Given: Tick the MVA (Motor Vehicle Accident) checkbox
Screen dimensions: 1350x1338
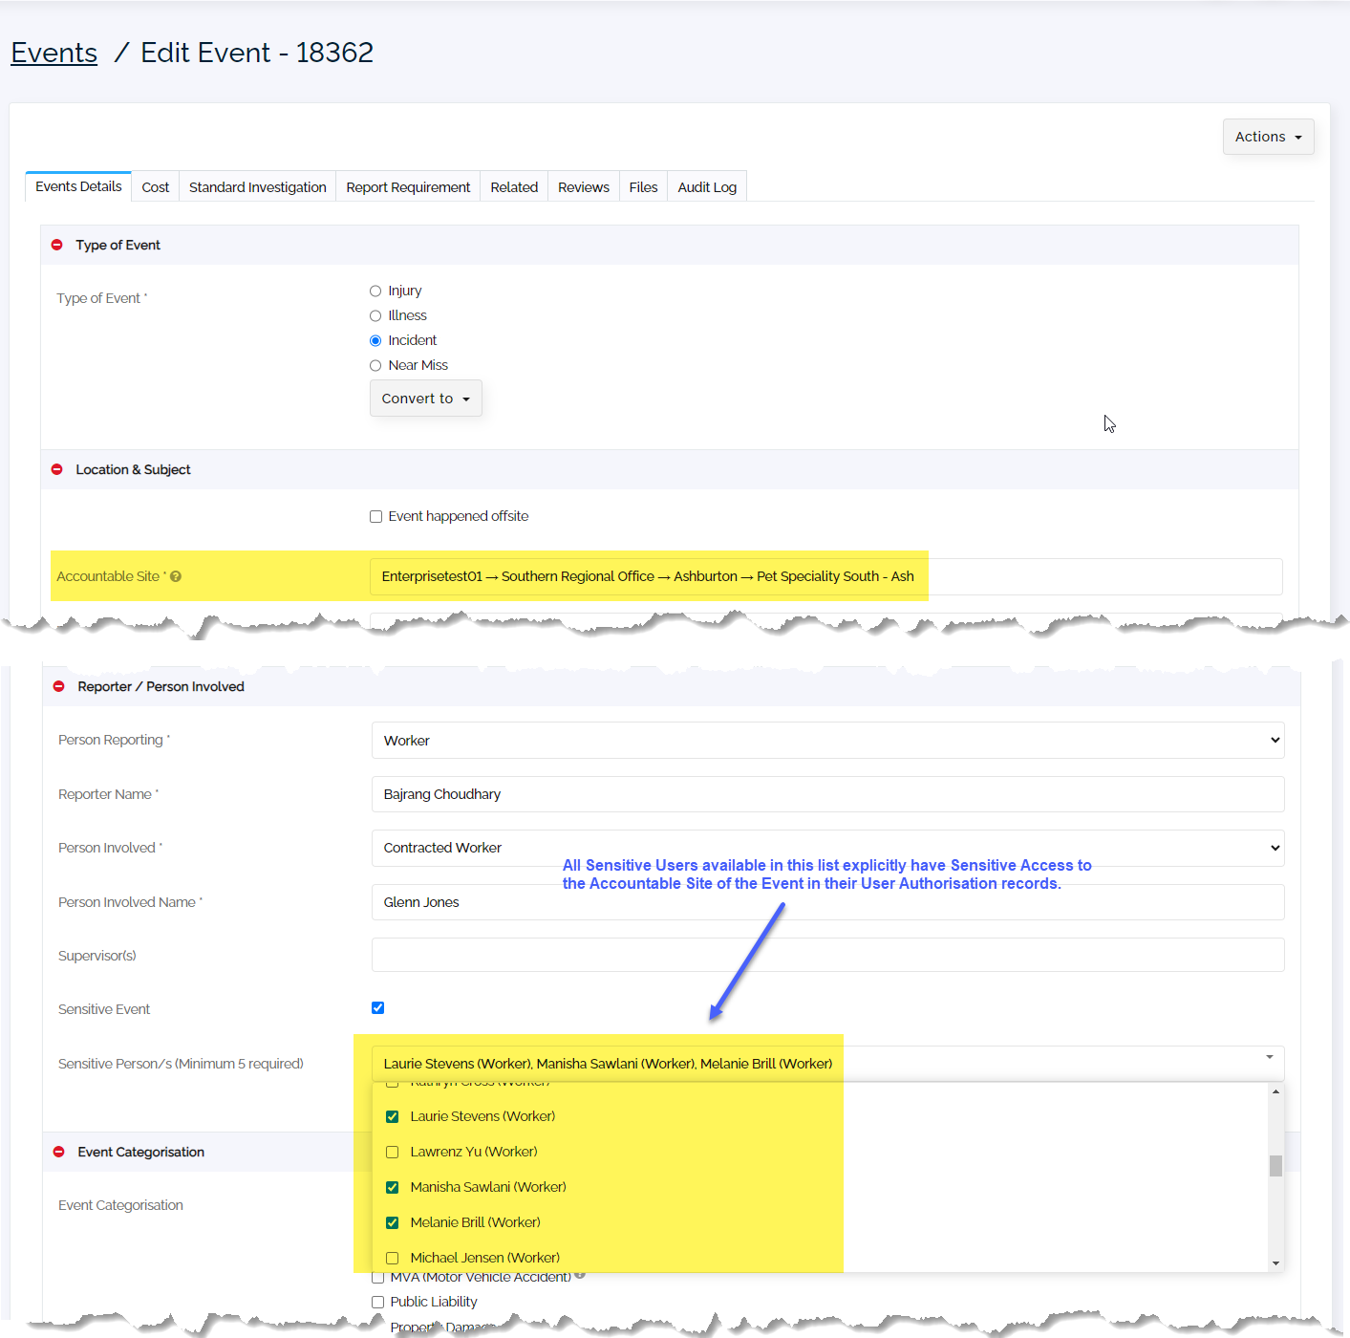Looking at the screenshot, I should pos(378,1278).
